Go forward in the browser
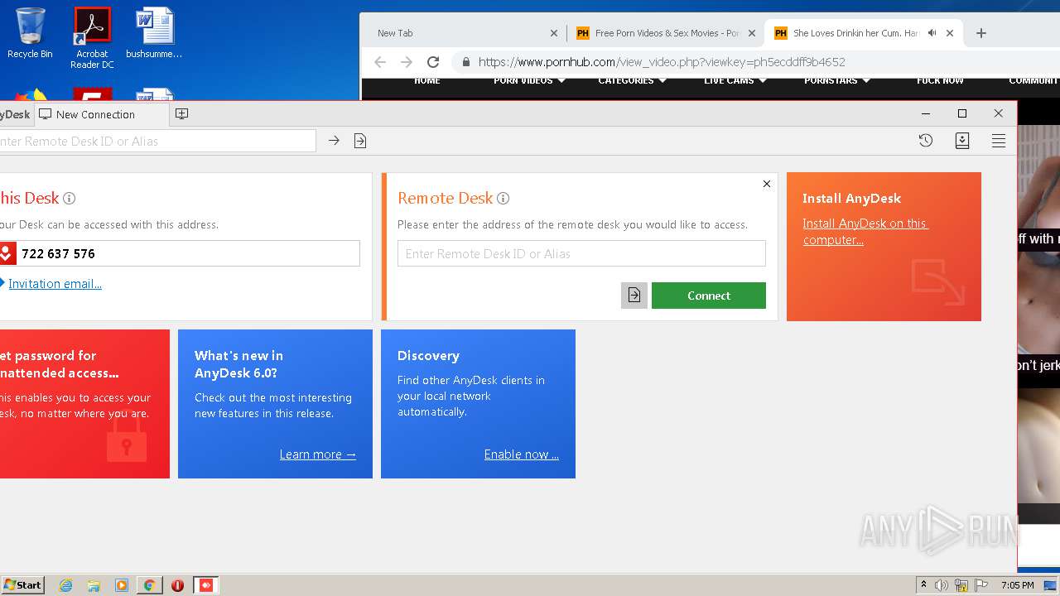The image size is (1060, 596). [x=407, y=62]
